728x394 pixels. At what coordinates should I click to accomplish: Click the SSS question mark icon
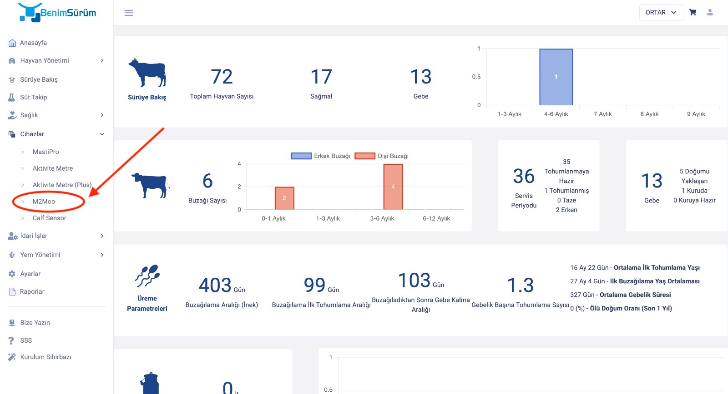tap(11, 340)
